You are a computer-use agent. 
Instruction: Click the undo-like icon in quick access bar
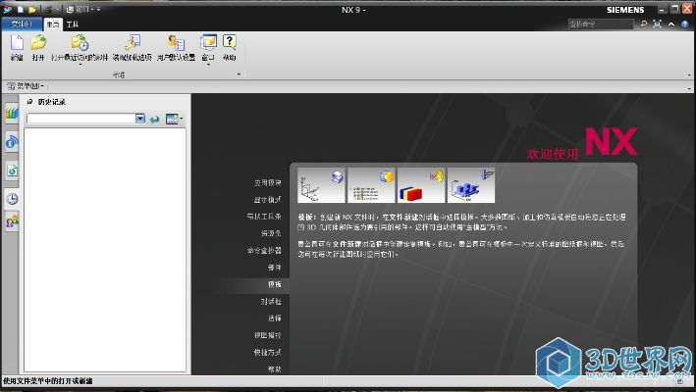pos(47,9)
